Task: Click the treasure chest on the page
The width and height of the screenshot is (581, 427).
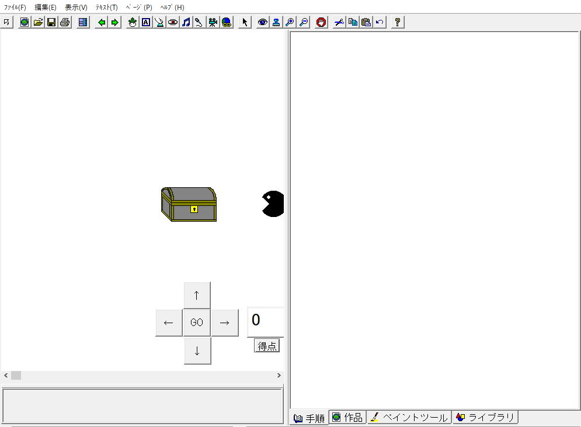Action: [x=189, y=204]
